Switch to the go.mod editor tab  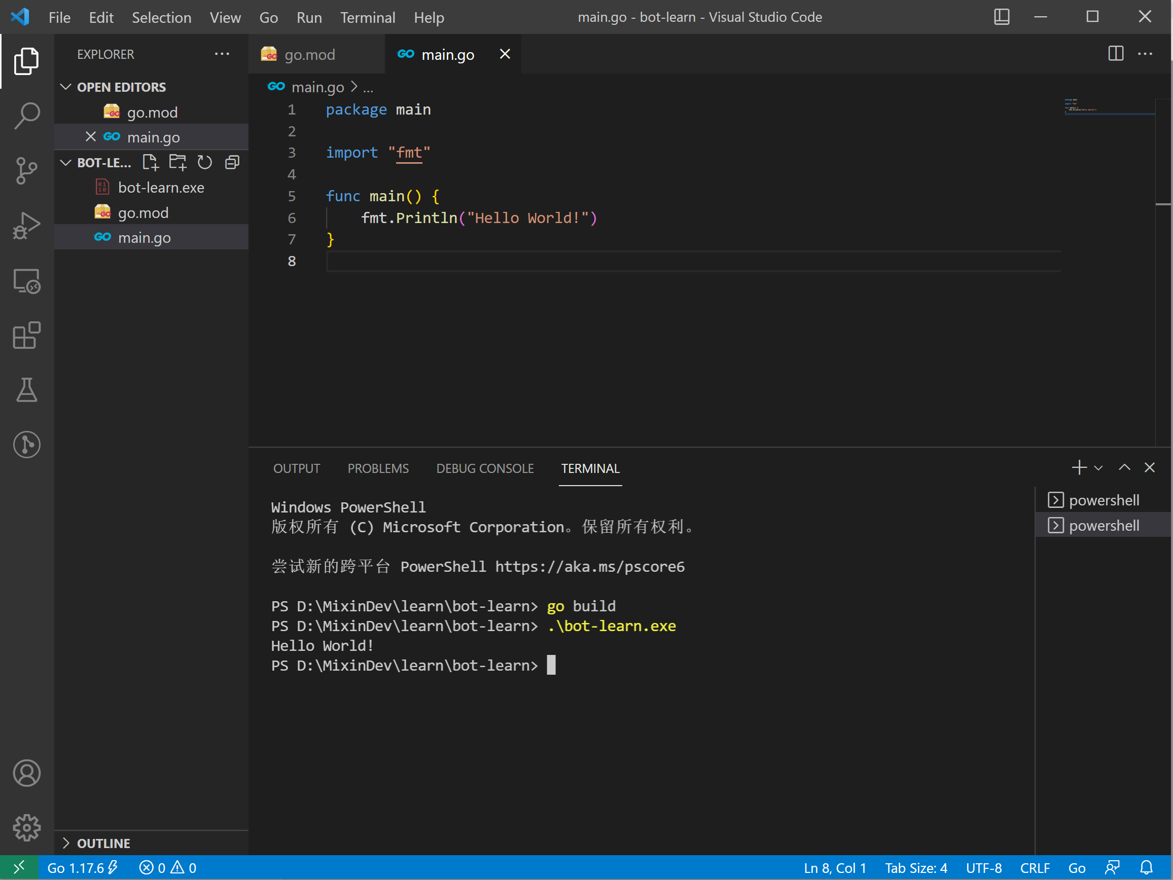309,54
